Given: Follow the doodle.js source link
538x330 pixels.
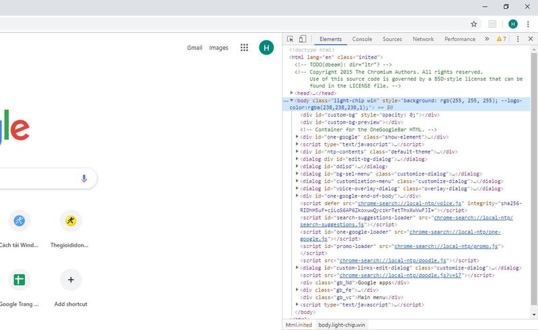Looking at the screenshot, I should coord(393,261).
